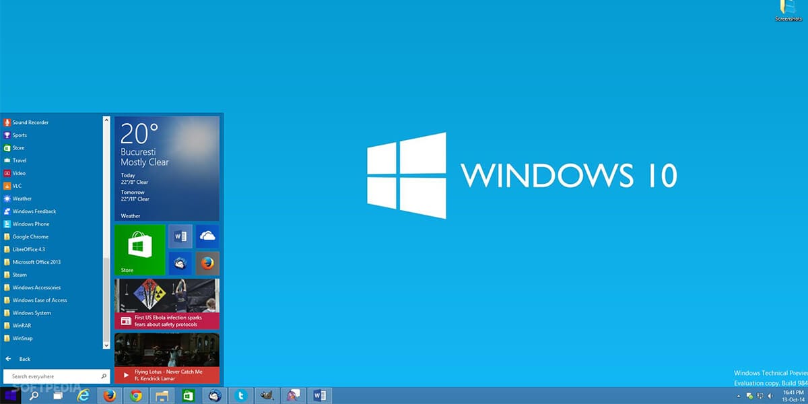Viewport: 808px width, 404px height.
Task: Launch Word from its blue tile
Action: pos(180,236)
